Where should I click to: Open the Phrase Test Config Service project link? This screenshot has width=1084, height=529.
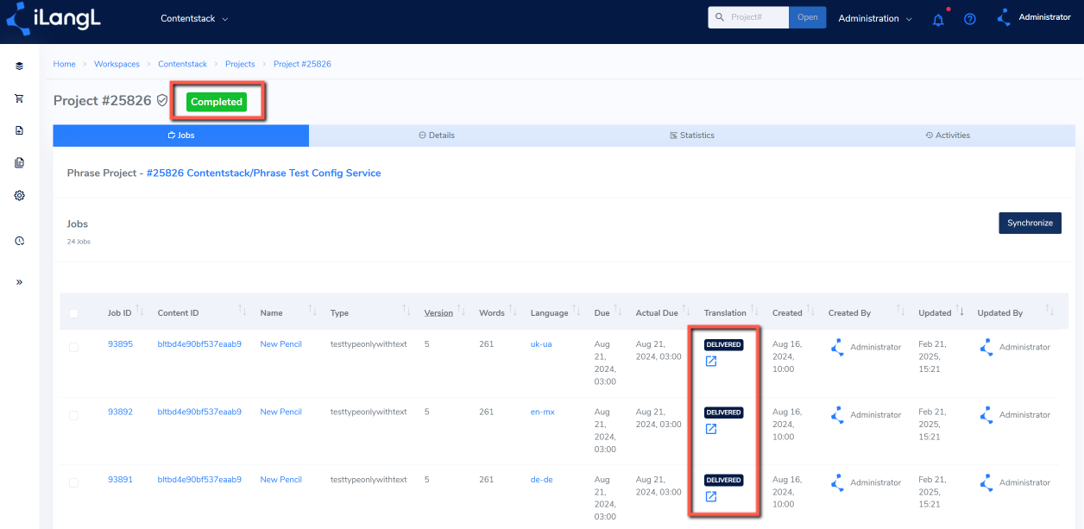pos(263,173)
